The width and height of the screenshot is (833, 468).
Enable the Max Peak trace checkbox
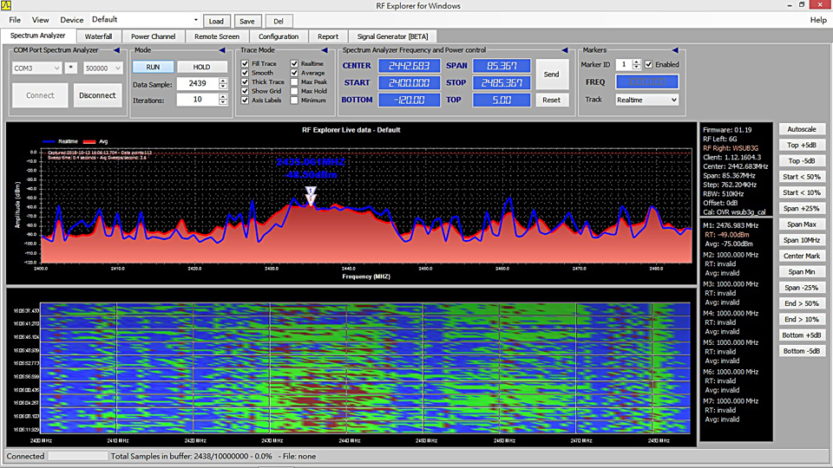click(294, 81)
